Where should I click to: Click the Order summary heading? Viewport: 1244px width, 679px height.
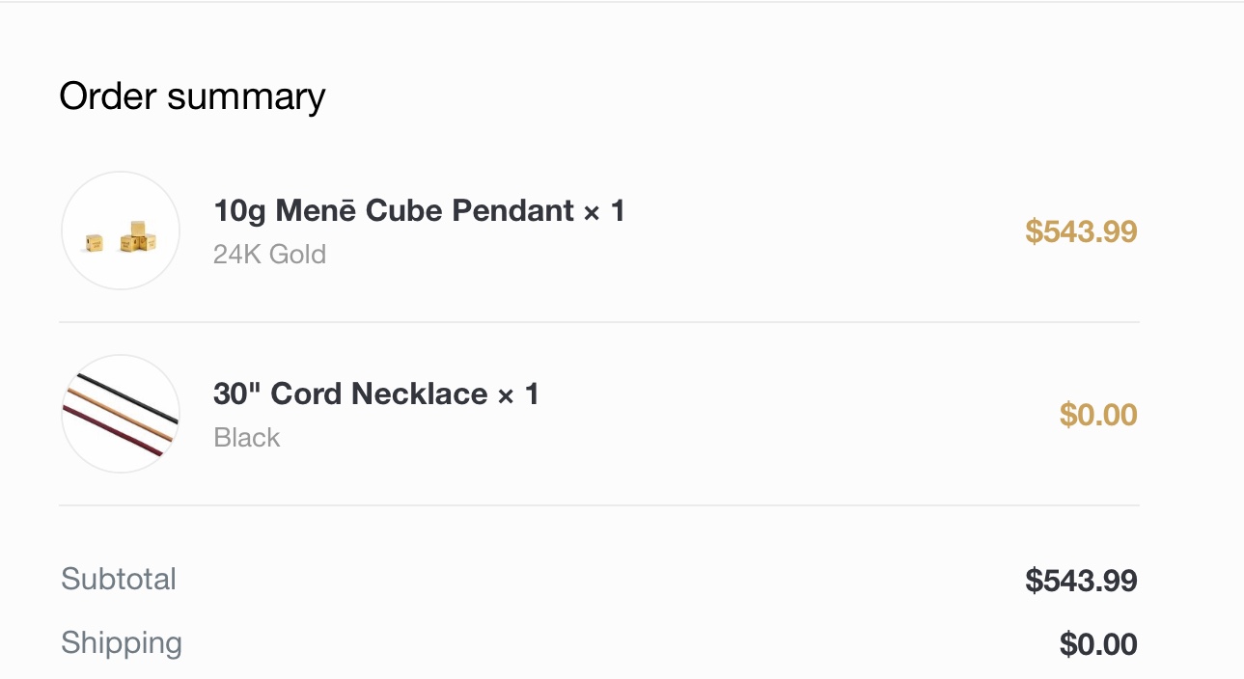click(x=193, y=96)
